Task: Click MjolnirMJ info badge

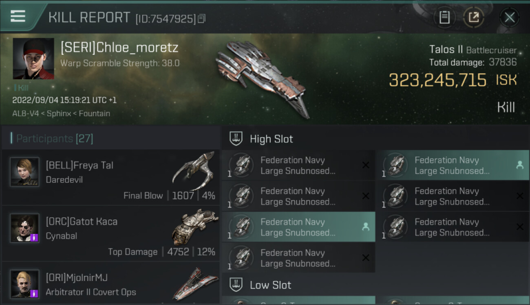Action: [35, 293]
